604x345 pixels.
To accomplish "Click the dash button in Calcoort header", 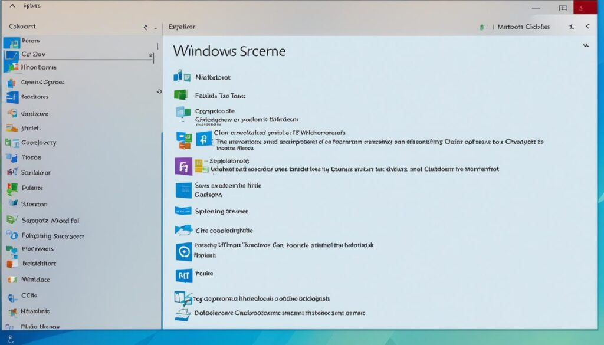I will click(x=156, y=28).
